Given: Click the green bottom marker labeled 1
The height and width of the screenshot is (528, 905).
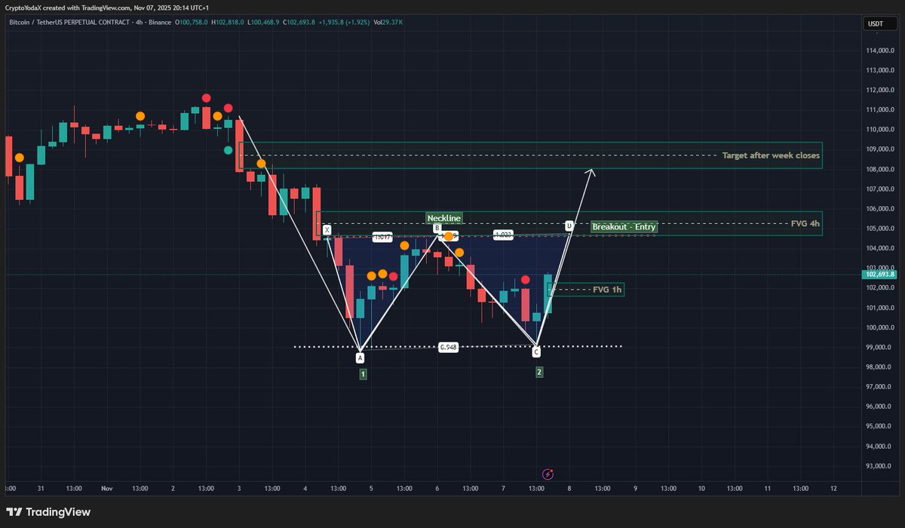Looking at the screenshot, I should click(363, 374).
